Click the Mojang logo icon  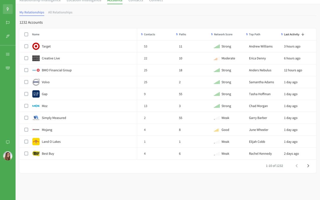[x=36, y=130]
